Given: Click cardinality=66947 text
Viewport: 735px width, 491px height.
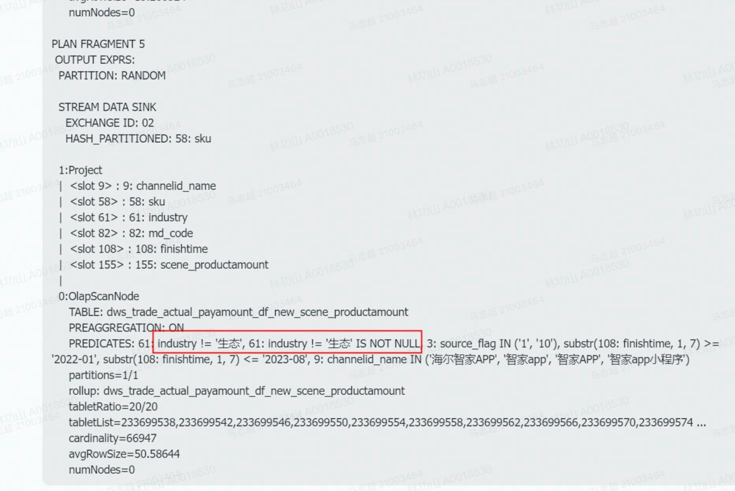Looking at the screenshot, I should (x=113, y=439).
